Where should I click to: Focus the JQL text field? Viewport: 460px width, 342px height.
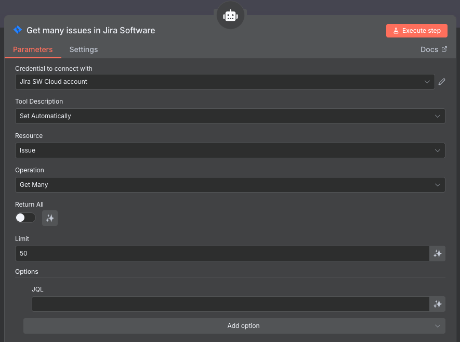(x=230, y=304)
